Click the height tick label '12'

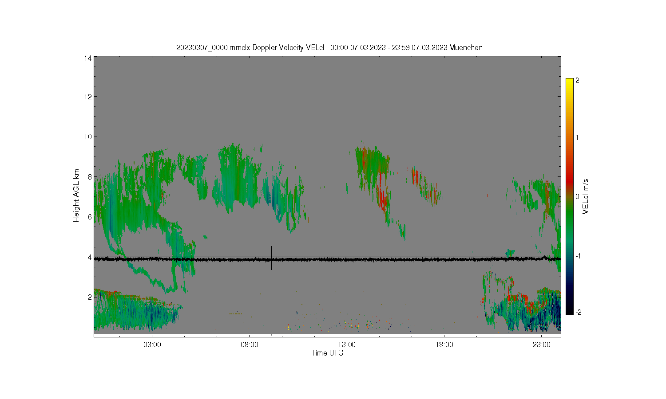click(88, 97)
